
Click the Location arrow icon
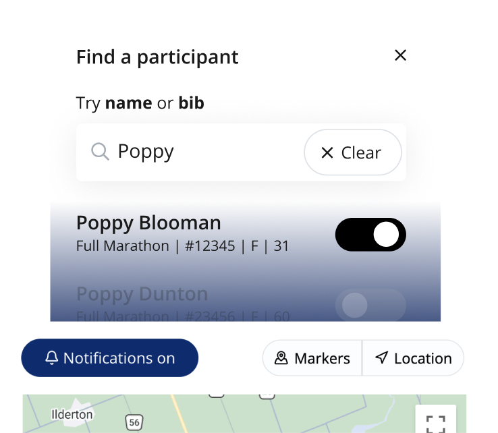pyautogui.click(x=382, y=358)
